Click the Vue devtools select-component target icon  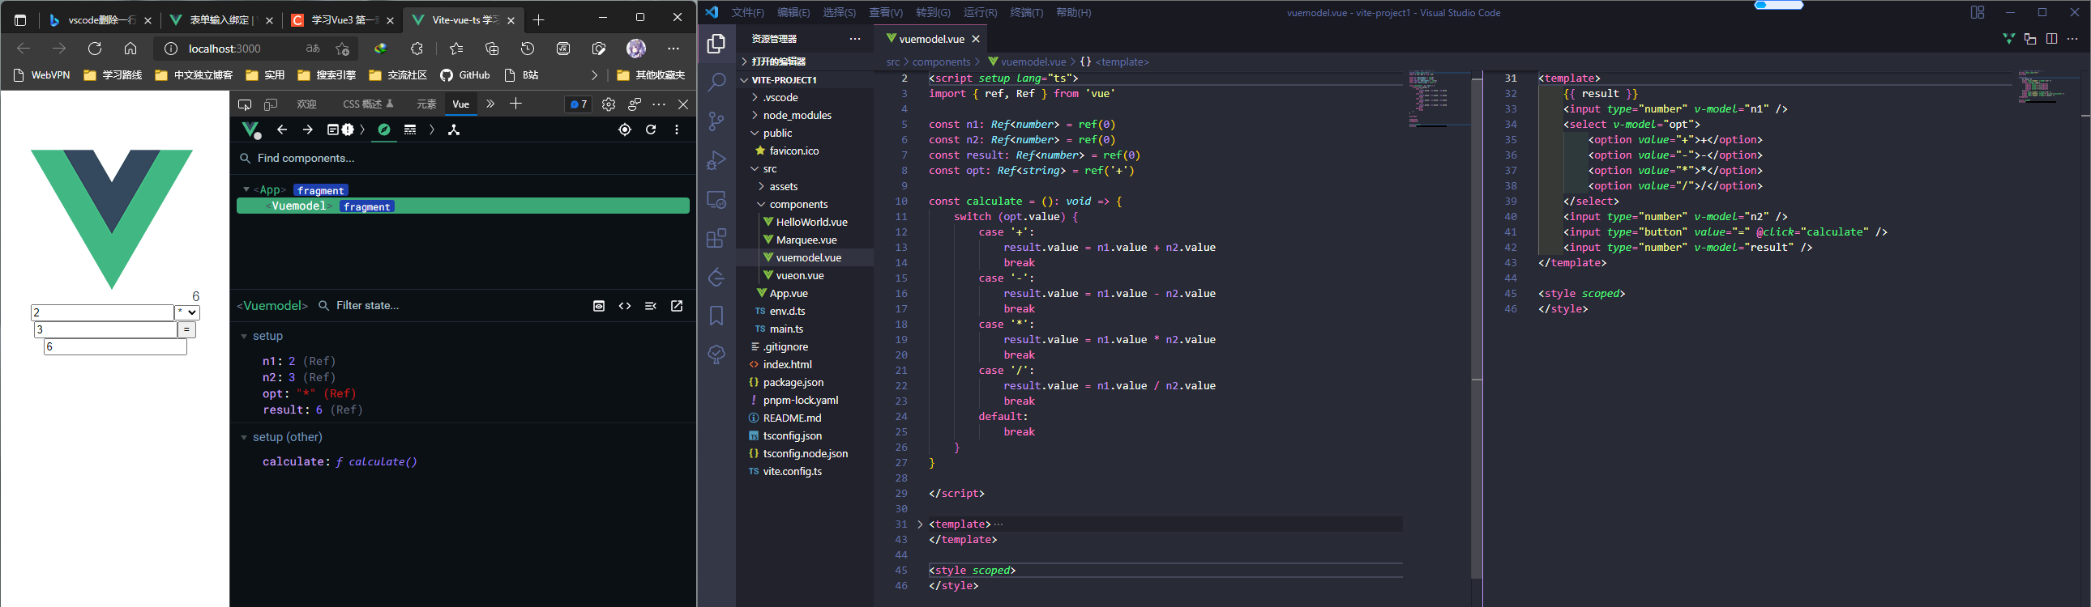624,129
